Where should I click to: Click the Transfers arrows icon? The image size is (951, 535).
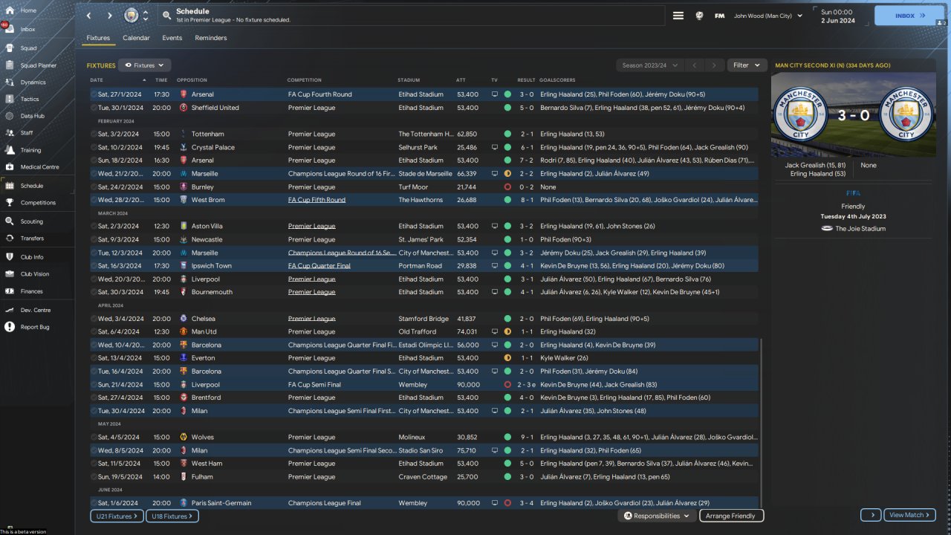(10, 239)
